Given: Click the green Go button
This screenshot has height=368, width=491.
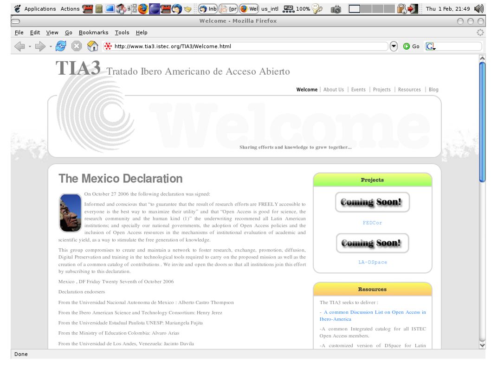Looking at the screenshot, I should 411,46.
